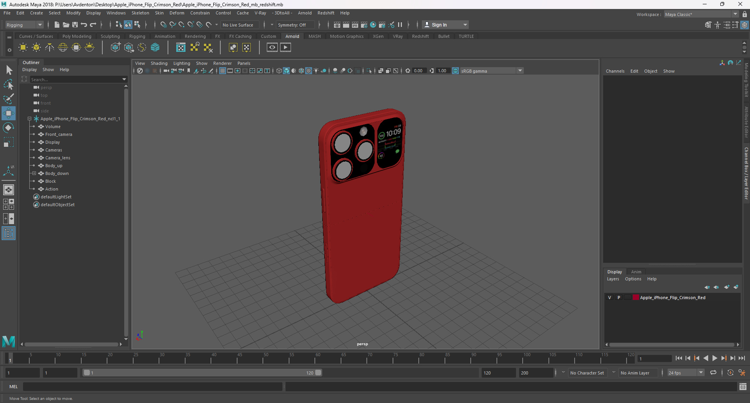Open the Script Editor icon
Screen dimensions: 750x403
[743, 387]
